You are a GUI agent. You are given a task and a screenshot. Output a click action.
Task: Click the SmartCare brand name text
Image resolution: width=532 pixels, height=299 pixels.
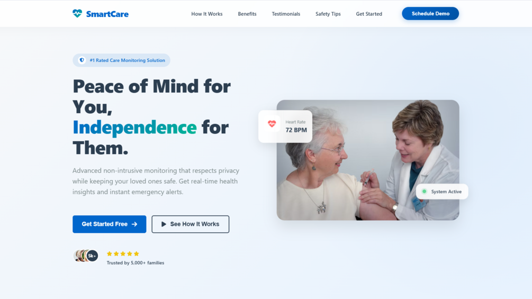coord(107,14)
